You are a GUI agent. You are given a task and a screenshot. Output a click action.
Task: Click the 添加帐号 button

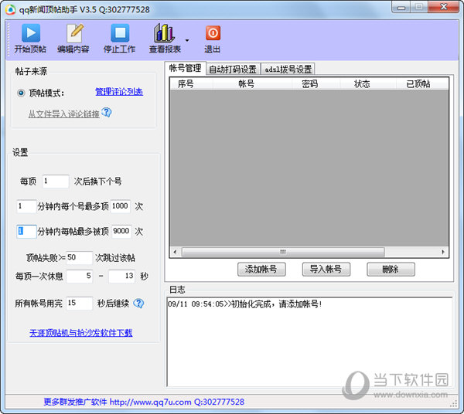point(261,270)
